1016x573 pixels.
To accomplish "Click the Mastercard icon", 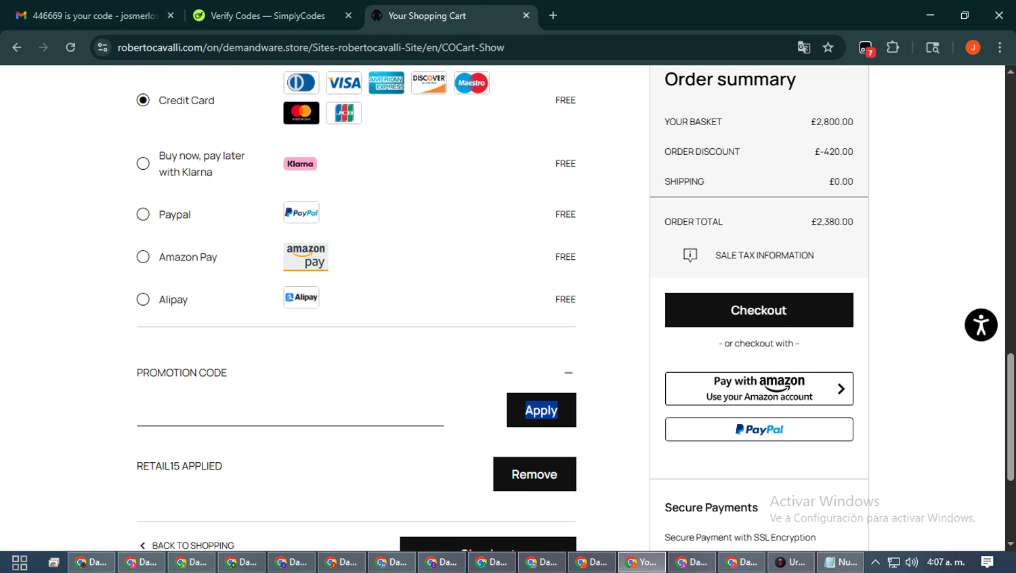I will point(301,113).
